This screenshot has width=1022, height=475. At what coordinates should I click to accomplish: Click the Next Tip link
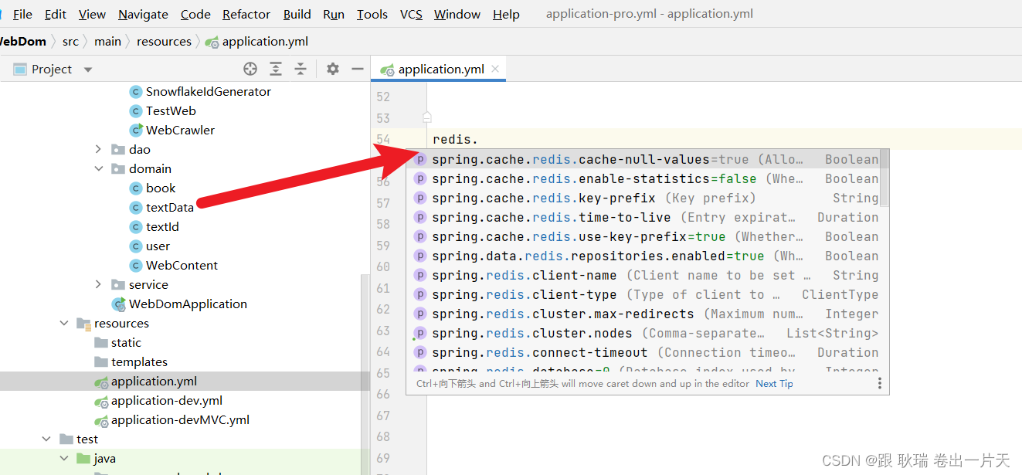point(773,383)
